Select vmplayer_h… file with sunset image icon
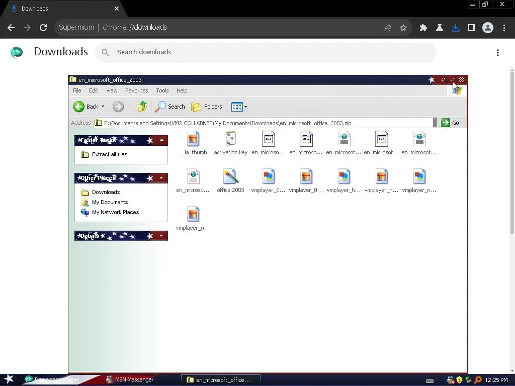 pyautogui.click(x=381, y=181)
